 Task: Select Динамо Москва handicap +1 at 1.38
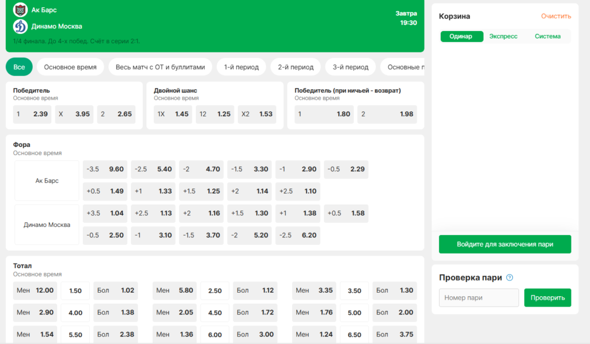298,213
